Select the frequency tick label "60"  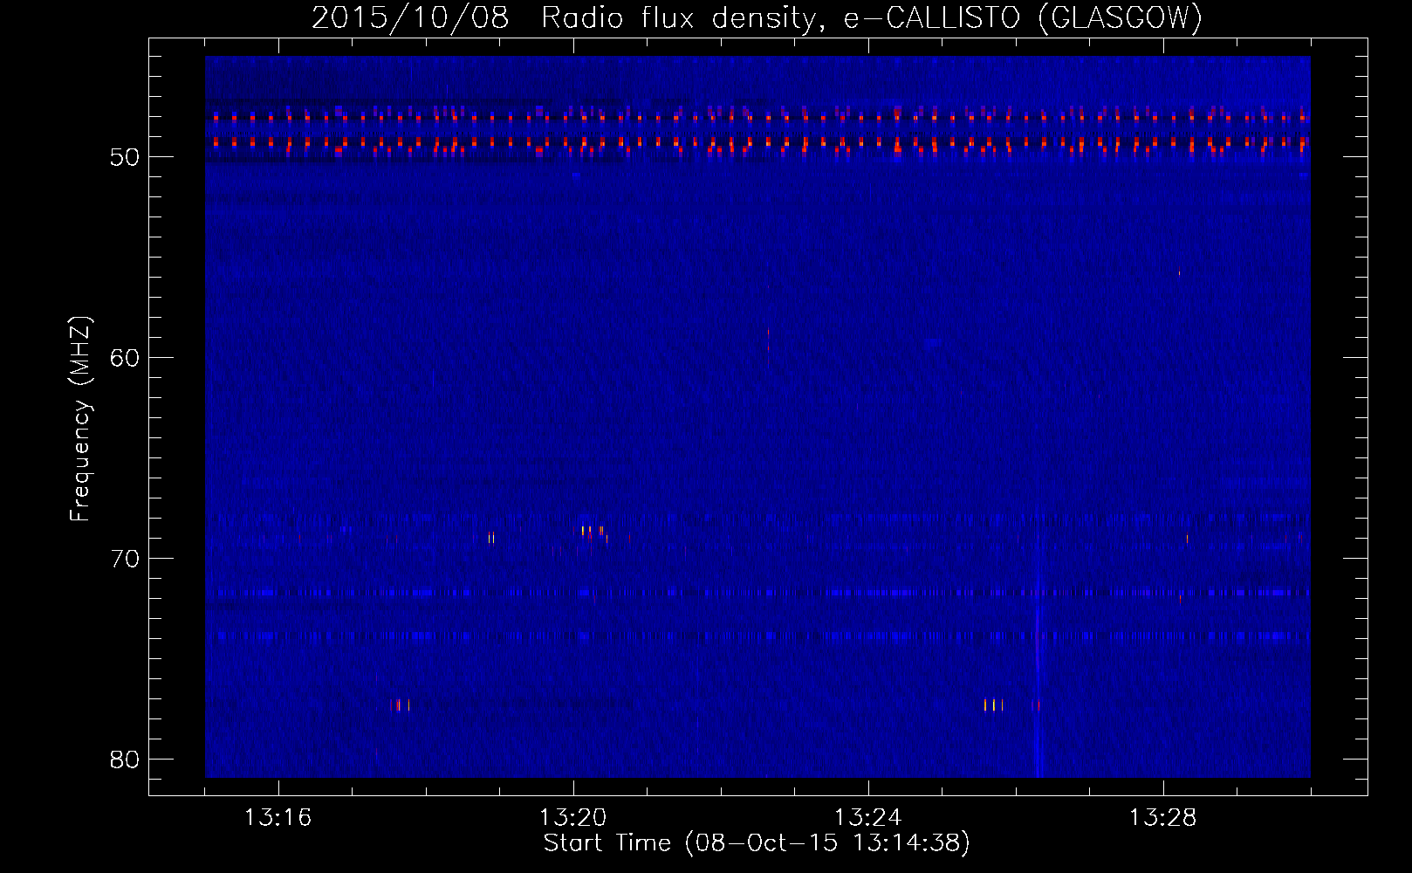(x=124, y=358)
